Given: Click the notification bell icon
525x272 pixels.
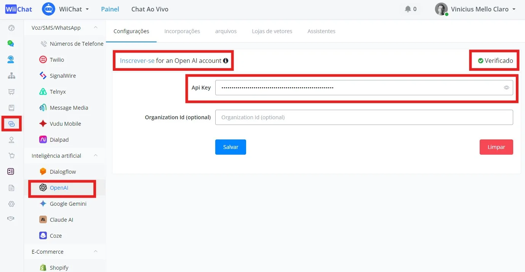Looking at the screenshot, I should 408,9.
